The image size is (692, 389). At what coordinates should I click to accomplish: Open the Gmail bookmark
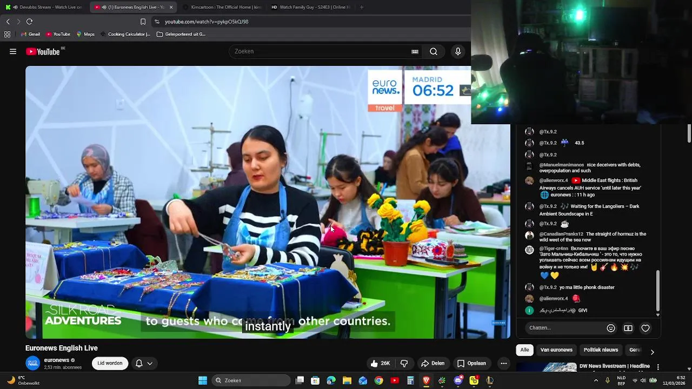point(30,34)
